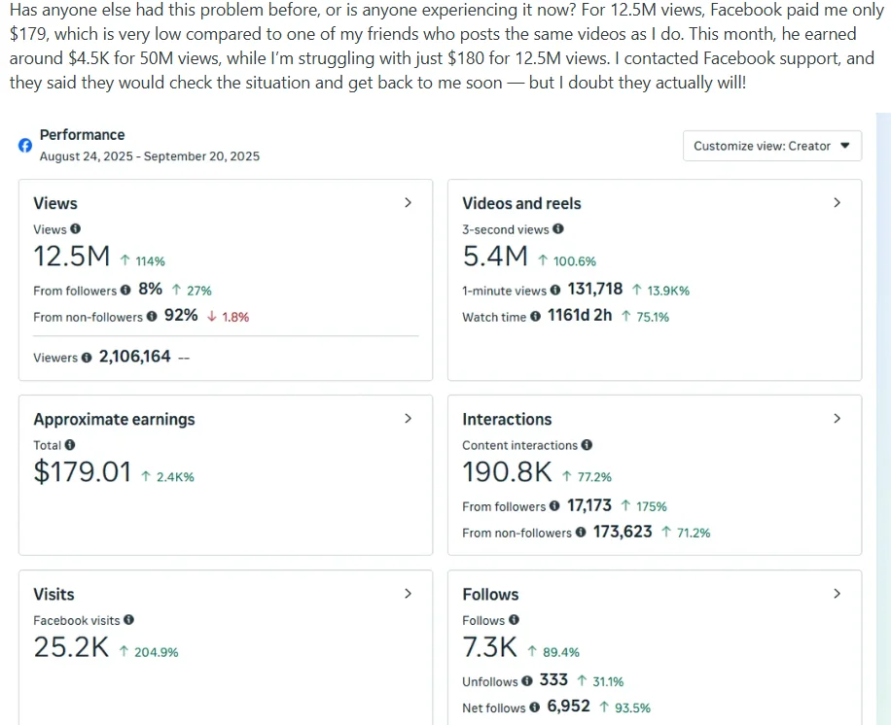The height and width of the screenshot is (725, 891).
Task: Click the Videos and reels heading
Action: pyautogui.click(x=521, y=203)
